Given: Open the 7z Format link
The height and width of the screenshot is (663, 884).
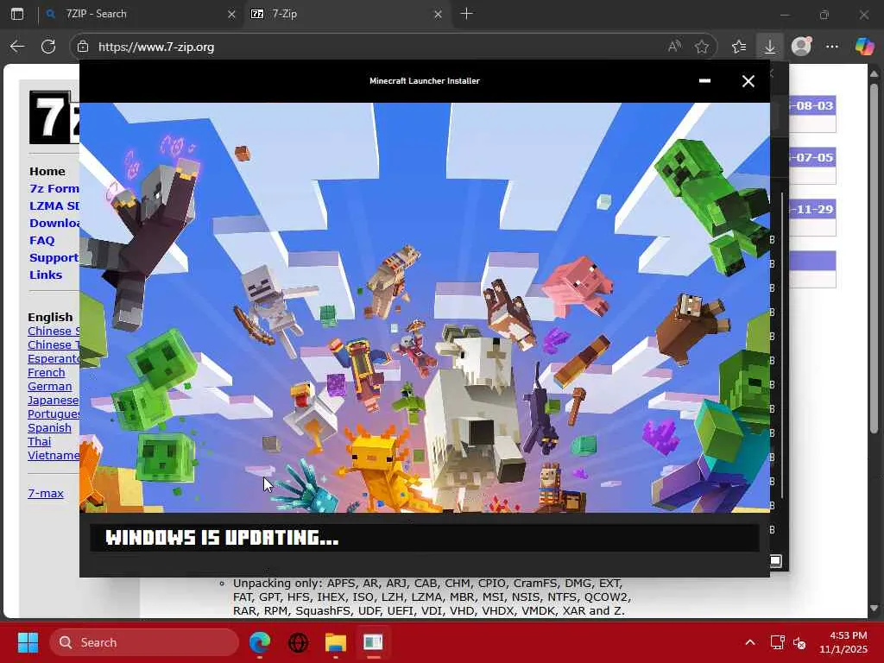Looking at the screenshot, I should (x=54, y=188).
